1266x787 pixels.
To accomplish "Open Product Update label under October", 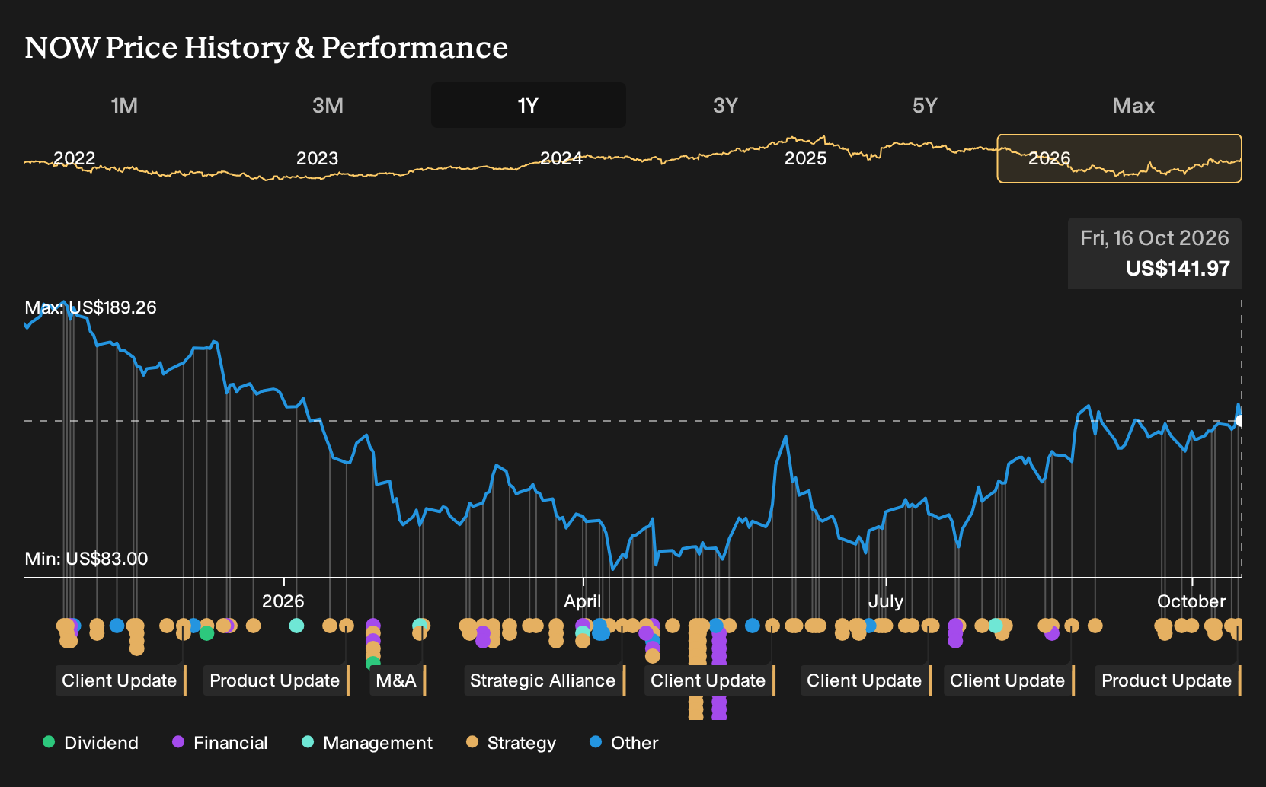I will [x=1168, y=680].
